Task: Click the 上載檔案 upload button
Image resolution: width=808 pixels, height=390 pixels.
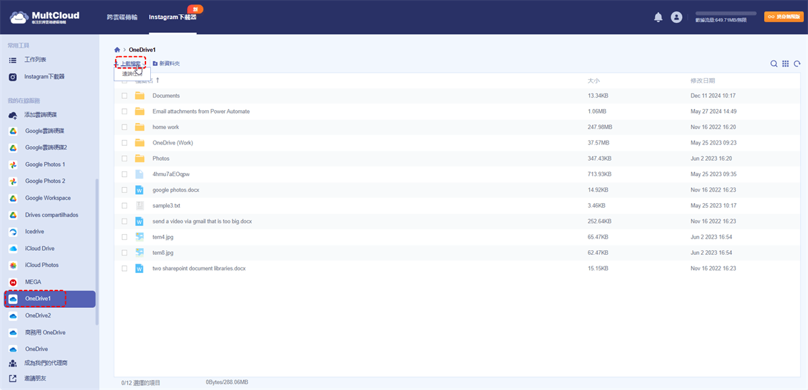Action: tap(129, 63)
